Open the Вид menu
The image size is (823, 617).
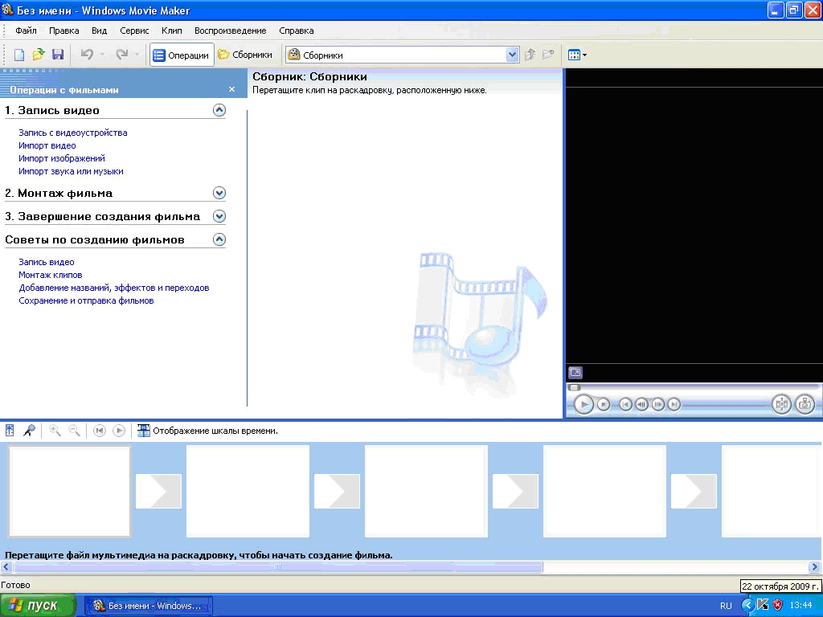click(99, 31)
